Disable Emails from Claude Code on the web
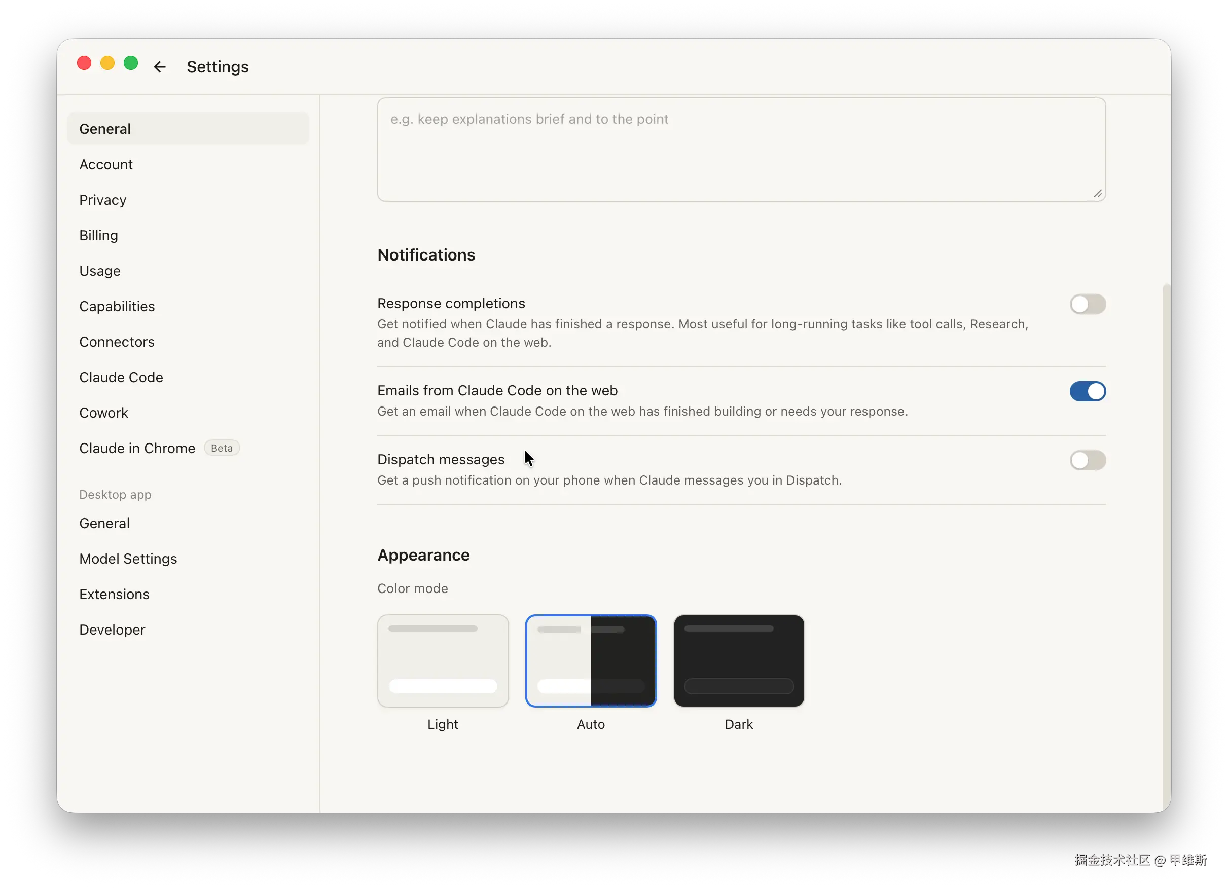This screenshot has width=1228, height=888. click(x=1087, y=391)
